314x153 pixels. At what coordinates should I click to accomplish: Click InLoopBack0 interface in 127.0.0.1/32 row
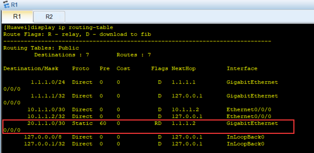246,144
